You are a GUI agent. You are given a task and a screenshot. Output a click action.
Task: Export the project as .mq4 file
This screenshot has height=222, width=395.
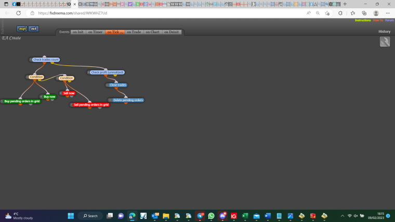coord(22,29)
